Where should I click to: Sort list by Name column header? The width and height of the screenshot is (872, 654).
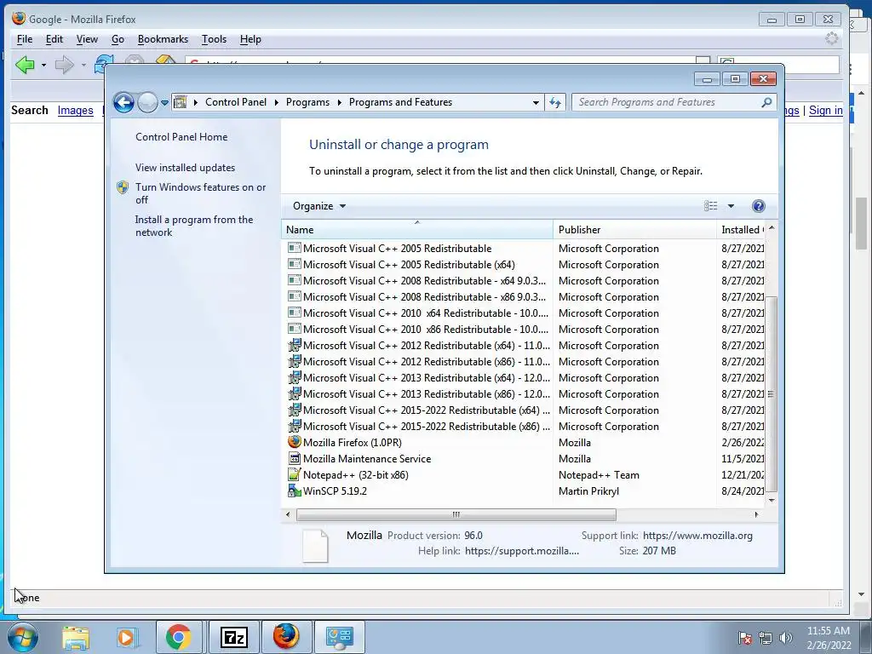click(x=417, y=230)
